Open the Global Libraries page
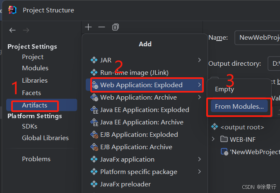This screenshot has height=193, width=280. click(x=45, y=138)
